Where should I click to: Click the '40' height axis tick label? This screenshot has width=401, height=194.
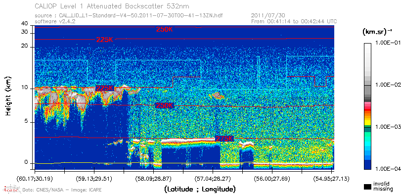coord(25,24)
